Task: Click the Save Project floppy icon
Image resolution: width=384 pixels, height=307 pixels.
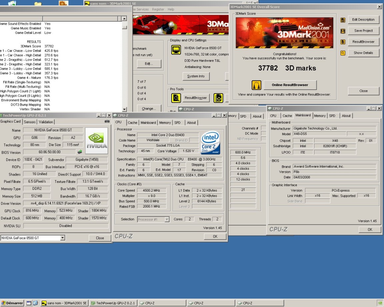Action: (x=343, y=31)
